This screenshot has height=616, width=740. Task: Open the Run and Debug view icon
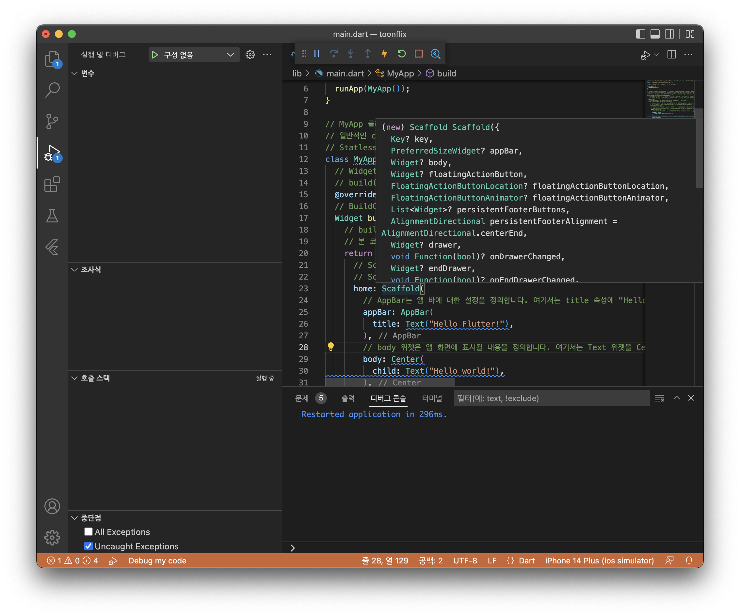pyautogui.click(x=52, y=153)
